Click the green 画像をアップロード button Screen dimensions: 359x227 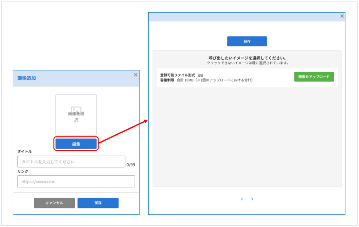[314, 77]
